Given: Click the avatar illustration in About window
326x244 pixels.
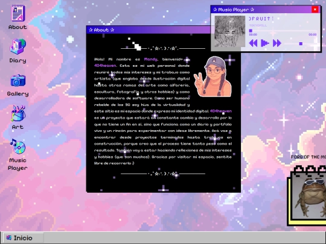Looking at the screenshot, I should pos(213,77).
